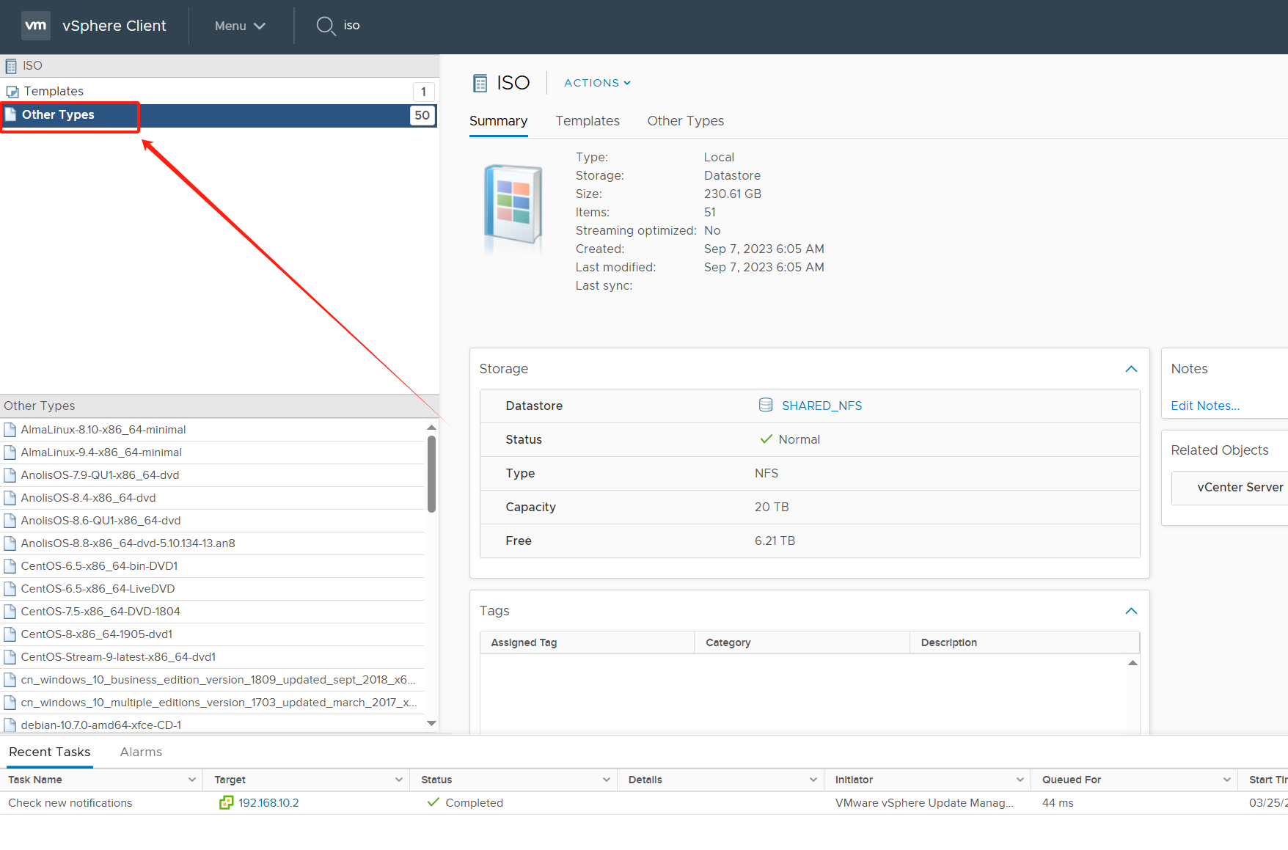The image size is (1288, 850).
Task: Collapse the Storage panel chevron
Action: click(x=1131, y=369)
